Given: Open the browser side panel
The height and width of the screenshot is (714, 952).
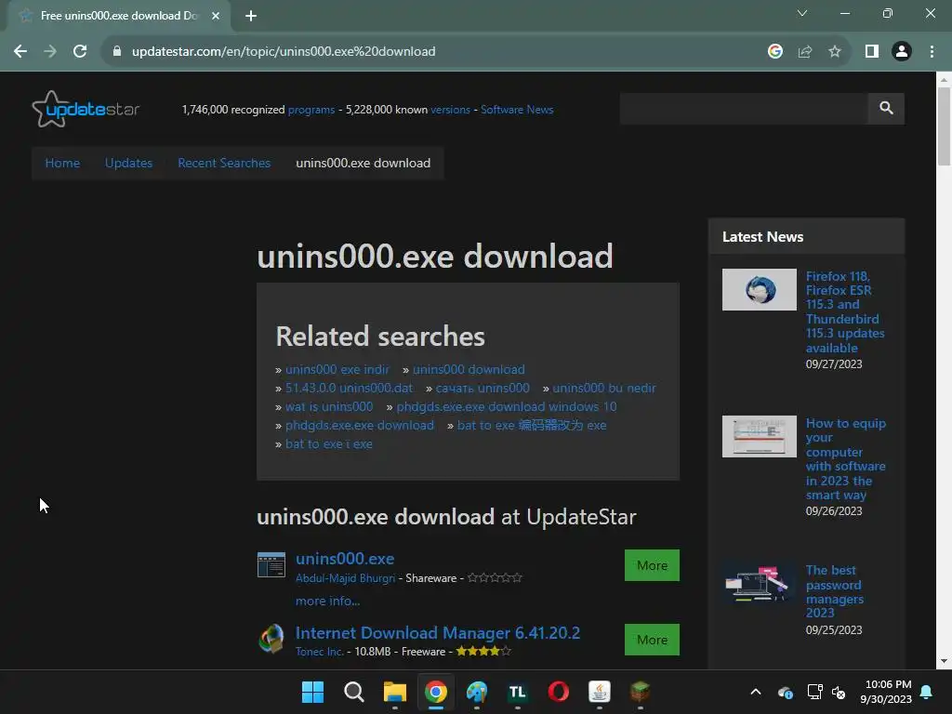Looking at the screenshot, I should [x=872, y=52].
